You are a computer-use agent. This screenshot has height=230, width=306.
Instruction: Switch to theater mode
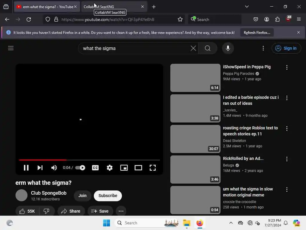[138, 168]
